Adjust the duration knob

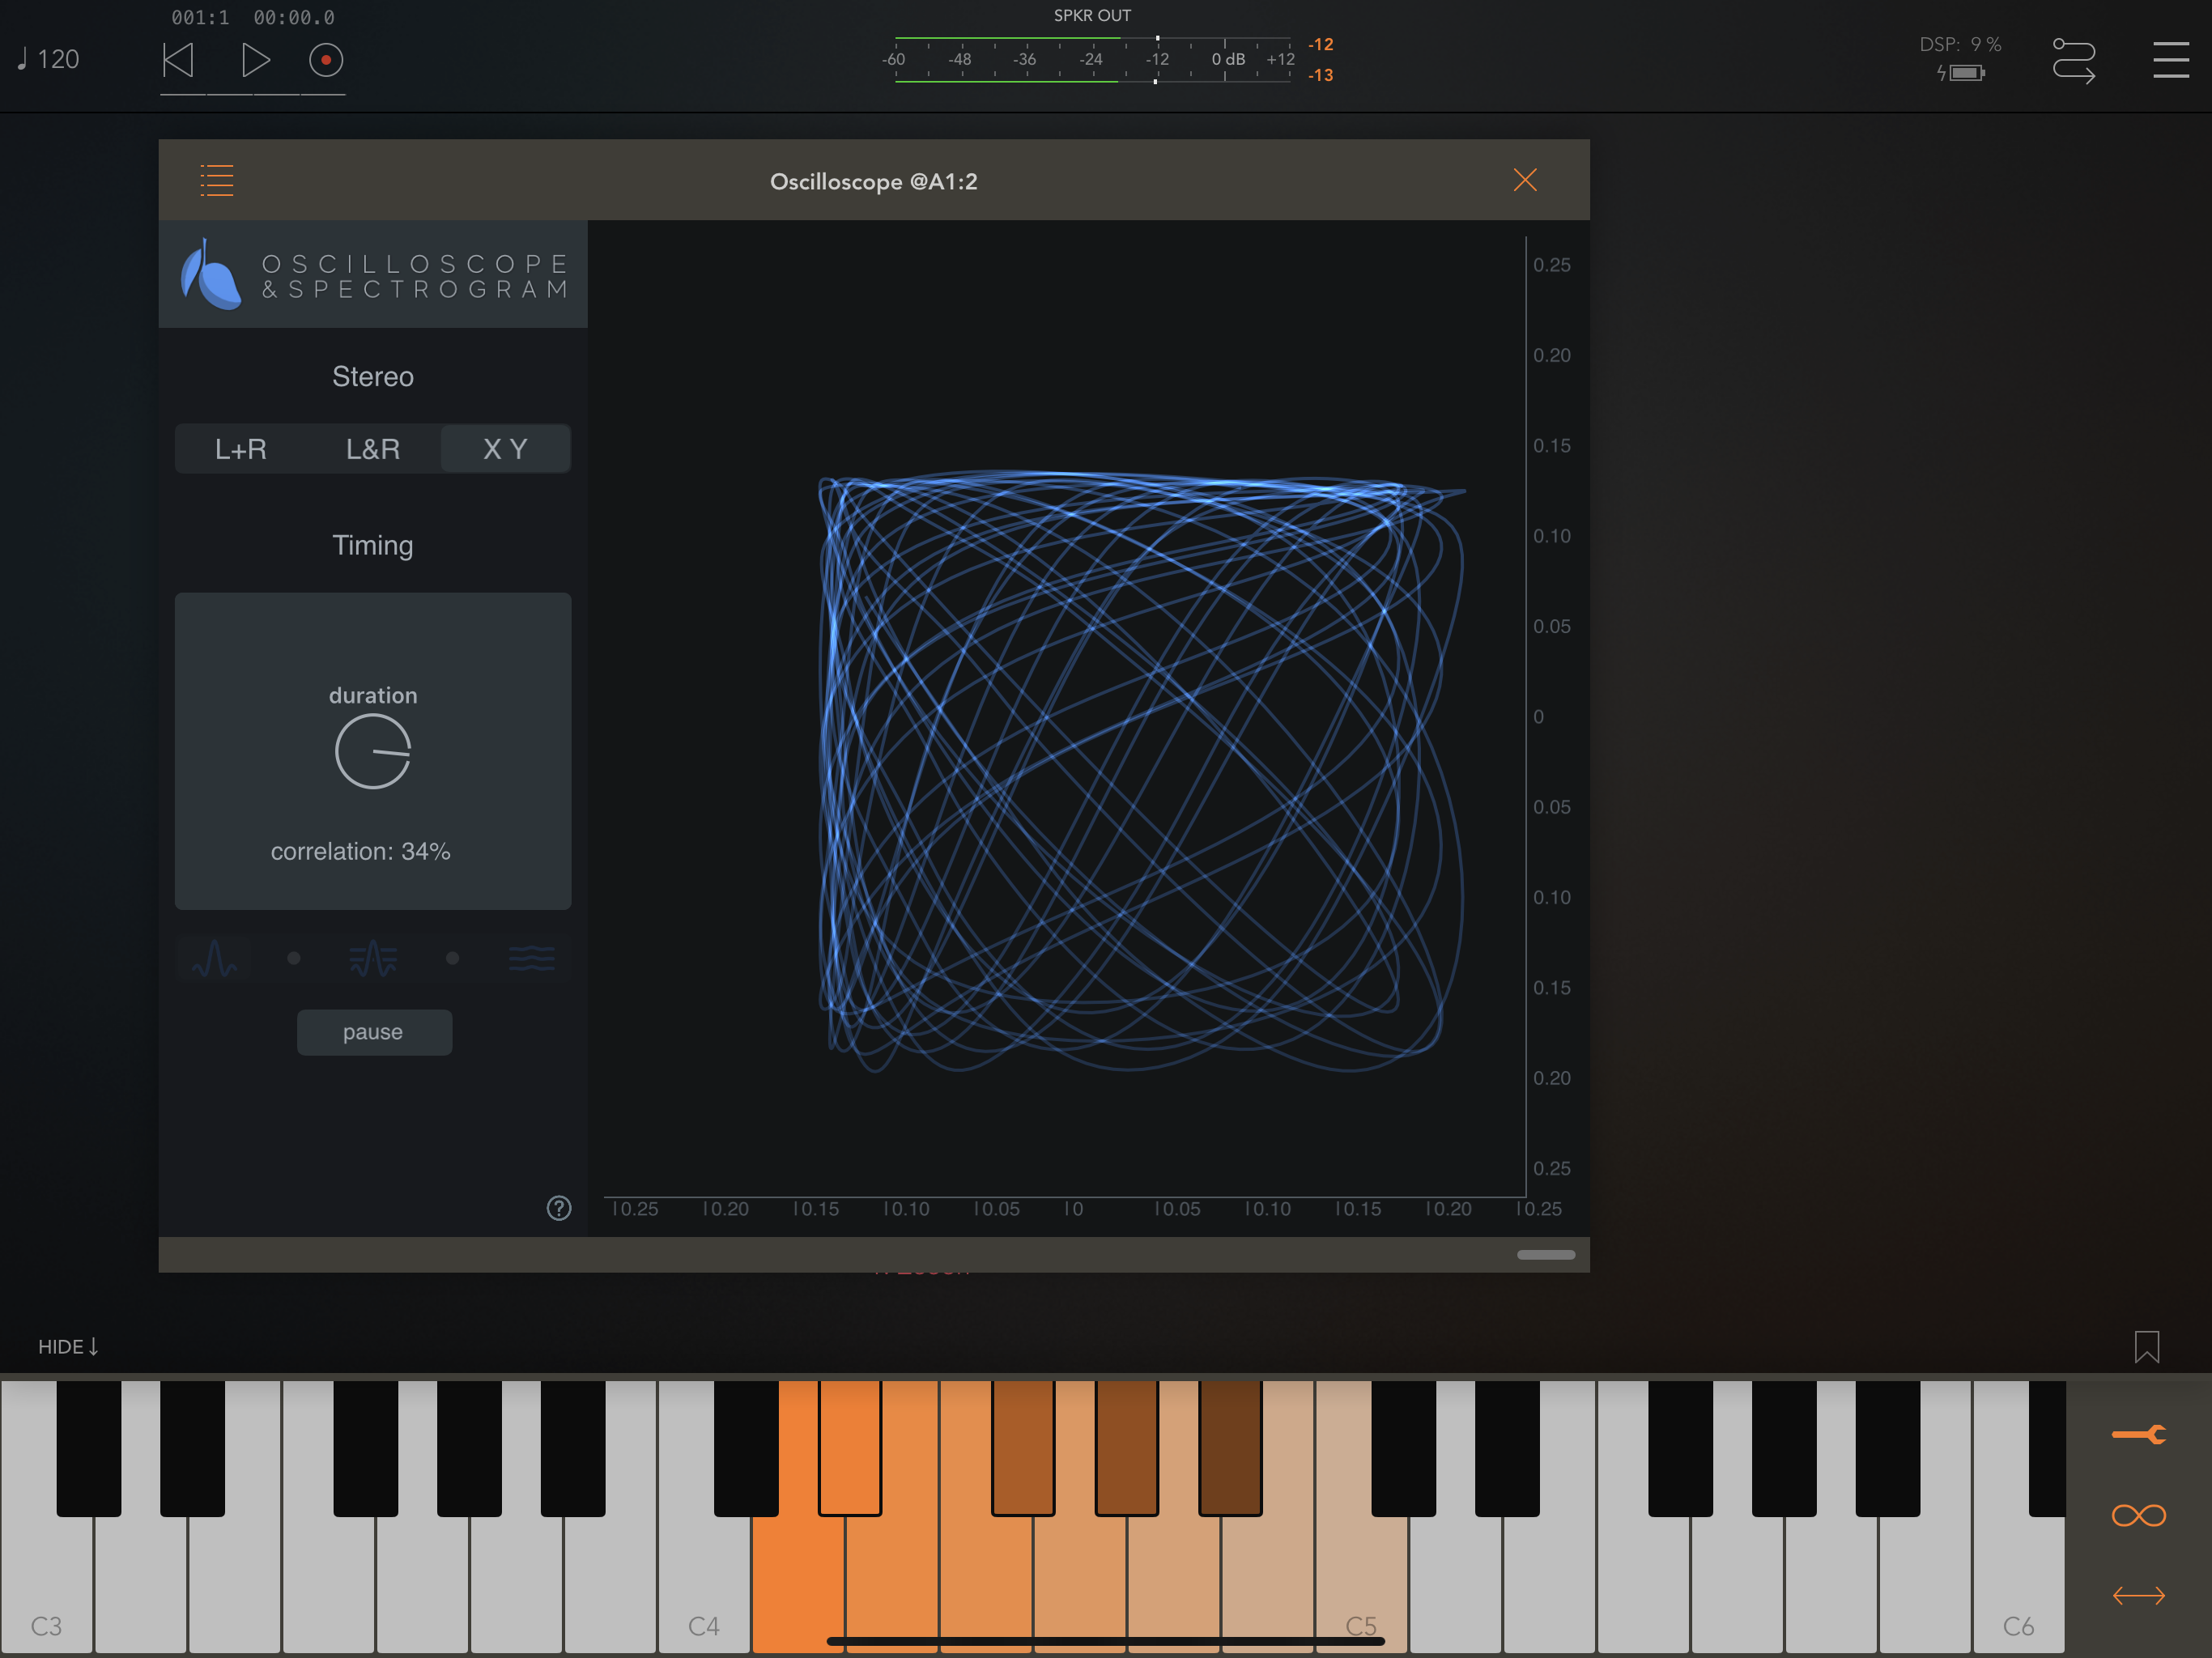coord(373,751)
